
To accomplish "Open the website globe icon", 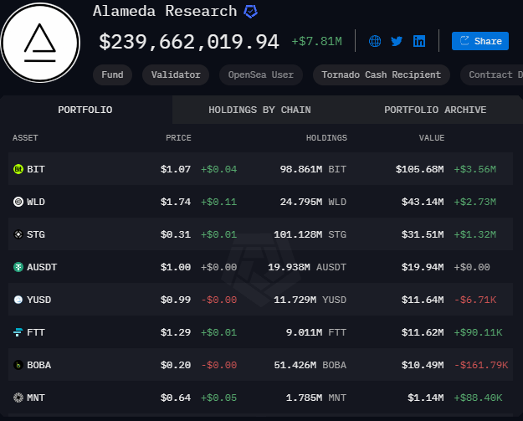I will click(x=375, y=41).
